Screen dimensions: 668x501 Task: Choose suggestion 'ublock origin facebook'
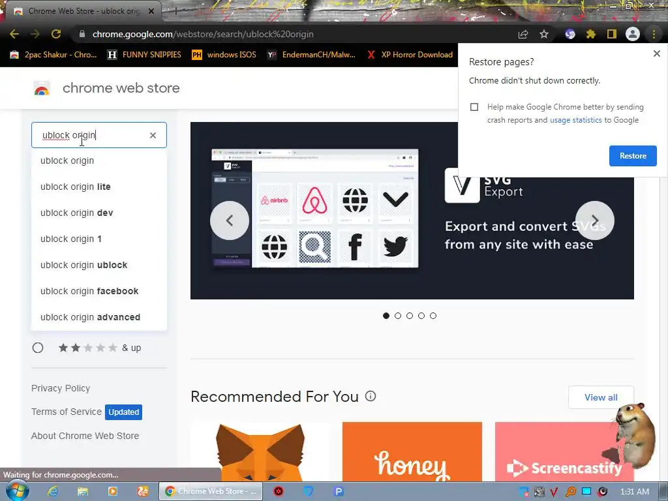[99, 291]
